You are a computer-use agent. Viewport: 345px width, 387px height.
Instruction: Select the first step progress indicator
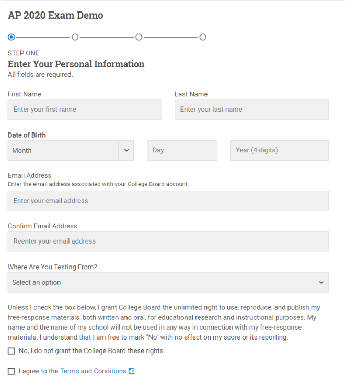pyautogui.click(x=11, y=37)
